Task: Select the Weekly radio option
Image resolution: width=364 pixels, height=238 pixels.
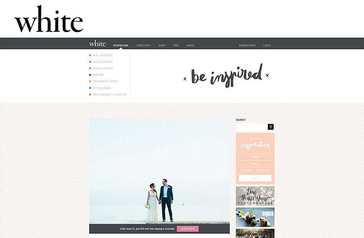Action: click(x=242, y=170)
